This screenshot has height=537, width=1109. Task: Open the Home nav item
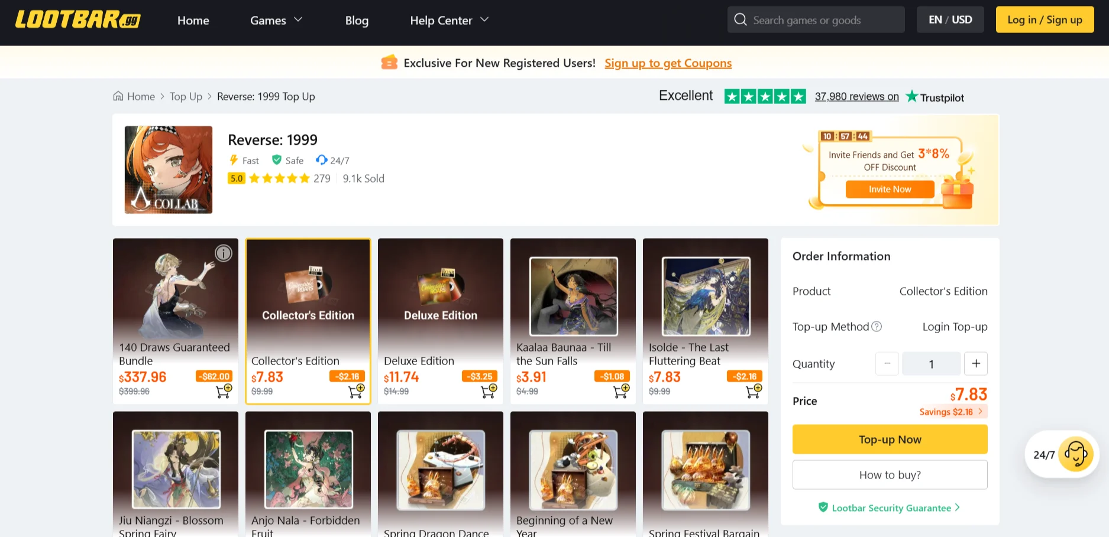pos(193,20)
